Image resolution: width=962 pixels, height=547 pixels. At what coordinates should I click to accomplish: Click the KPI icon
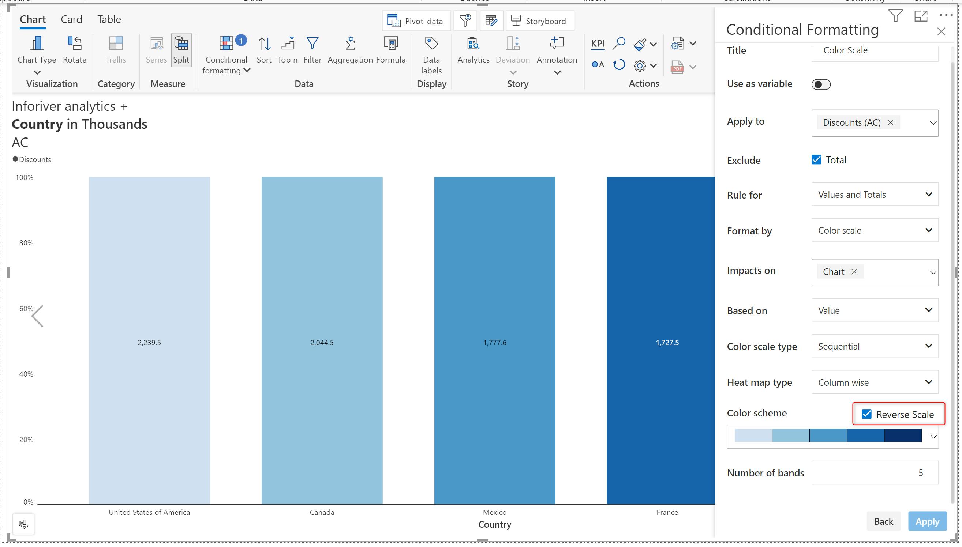click(x=597, y=44)
